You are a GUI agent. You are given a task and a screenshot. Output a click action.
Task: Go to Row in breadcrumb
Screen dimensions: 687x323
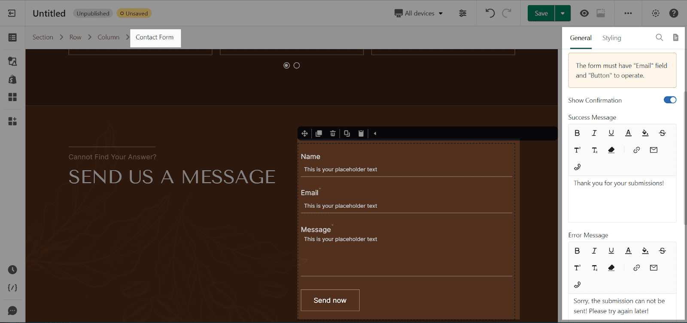[x=76, y=37]
